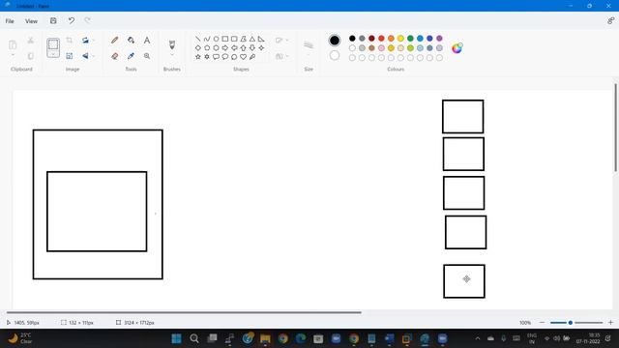619x348 pixels.
Task: Choose the Triangle shape
Action: (252, 39)
